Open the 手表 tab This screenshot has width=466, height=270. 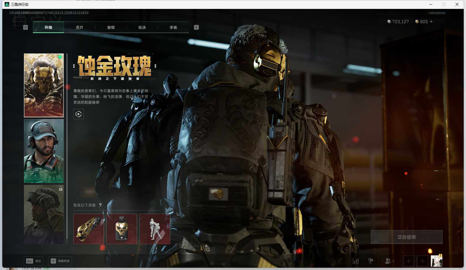coord(173,27)
